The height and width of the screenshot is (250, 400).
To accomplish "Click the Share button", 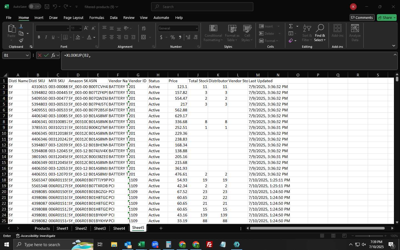I will (x=387, y=17).
